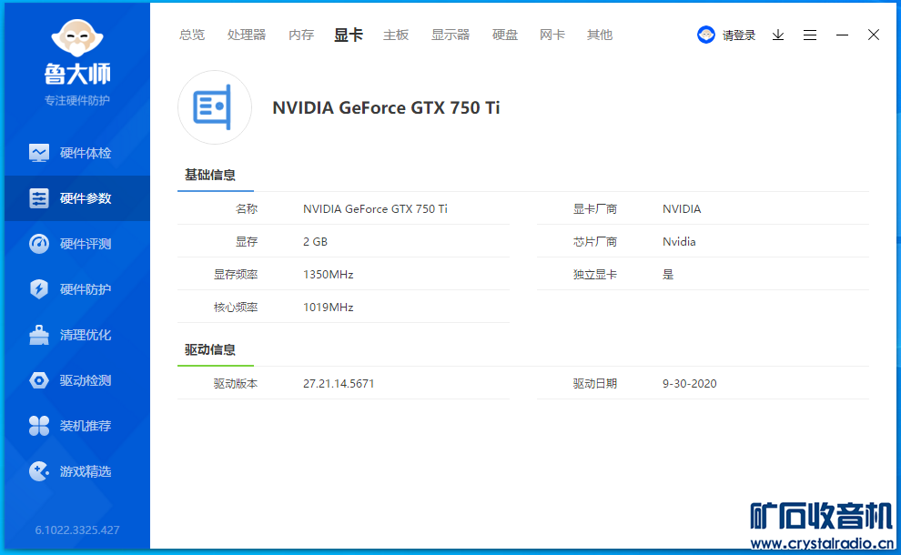Click the 显存频率 label

[236, 275]
